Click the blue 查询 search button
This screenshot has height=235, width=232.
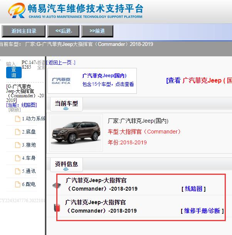[14, 73]
